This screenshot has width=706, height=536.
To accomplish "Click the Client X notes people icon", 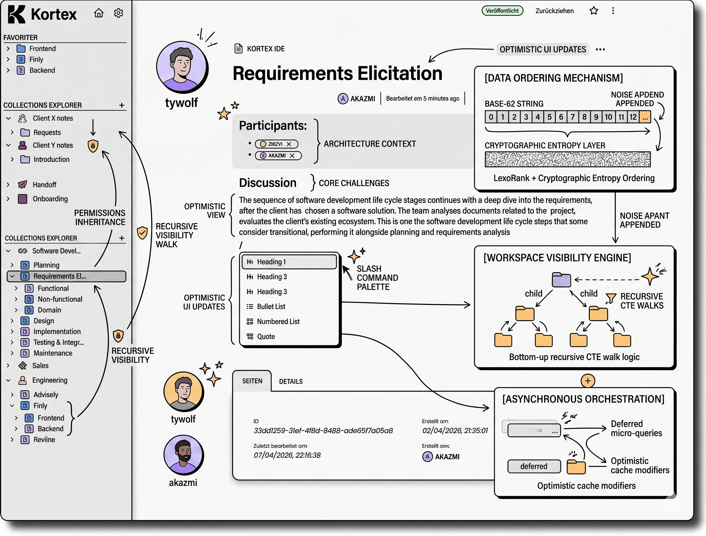I will pos(22,118).
